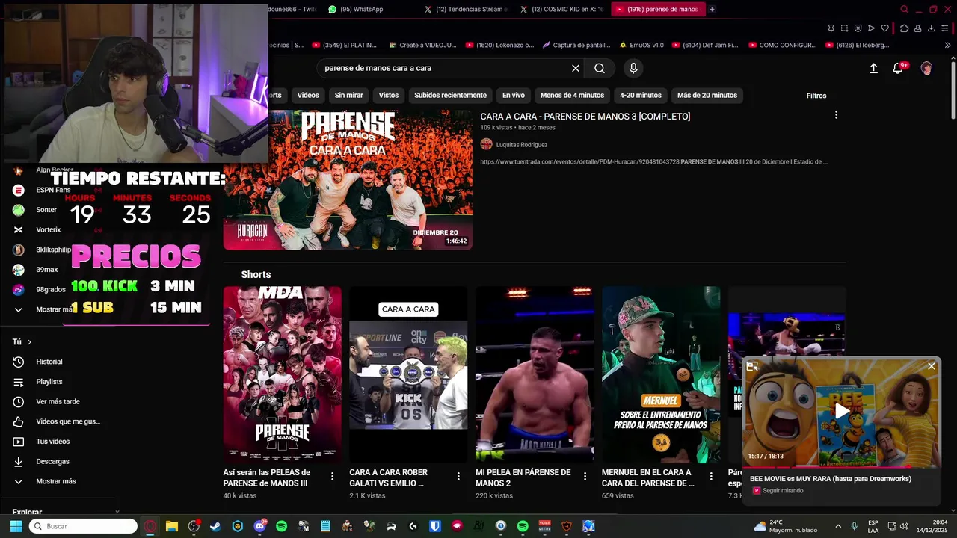Select the Menos de 4 minutos chip
Viewport: 957px width, 538px height.
tap(572, 95)
